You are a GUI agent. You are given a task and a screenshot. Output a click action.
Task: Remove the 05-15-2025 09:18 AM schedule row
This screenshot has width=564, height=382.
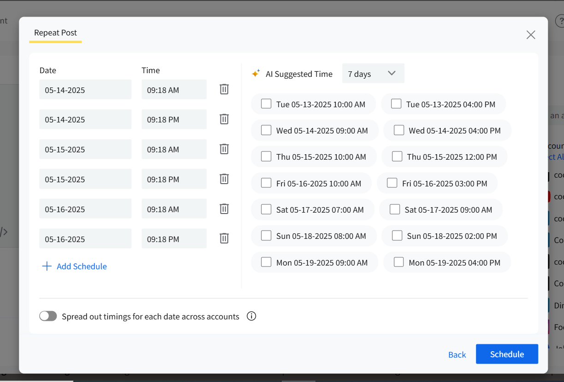[224, 149]
